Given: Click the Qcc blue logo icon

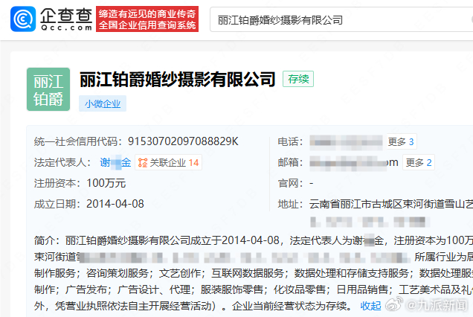Looking at the screenshot, I should pyautogui.click(x=23, y=19).
